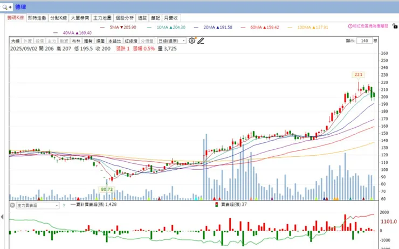Open the 個股分析 tab
Viewport: 399px width, 249px height.
(x=125, y=18)
